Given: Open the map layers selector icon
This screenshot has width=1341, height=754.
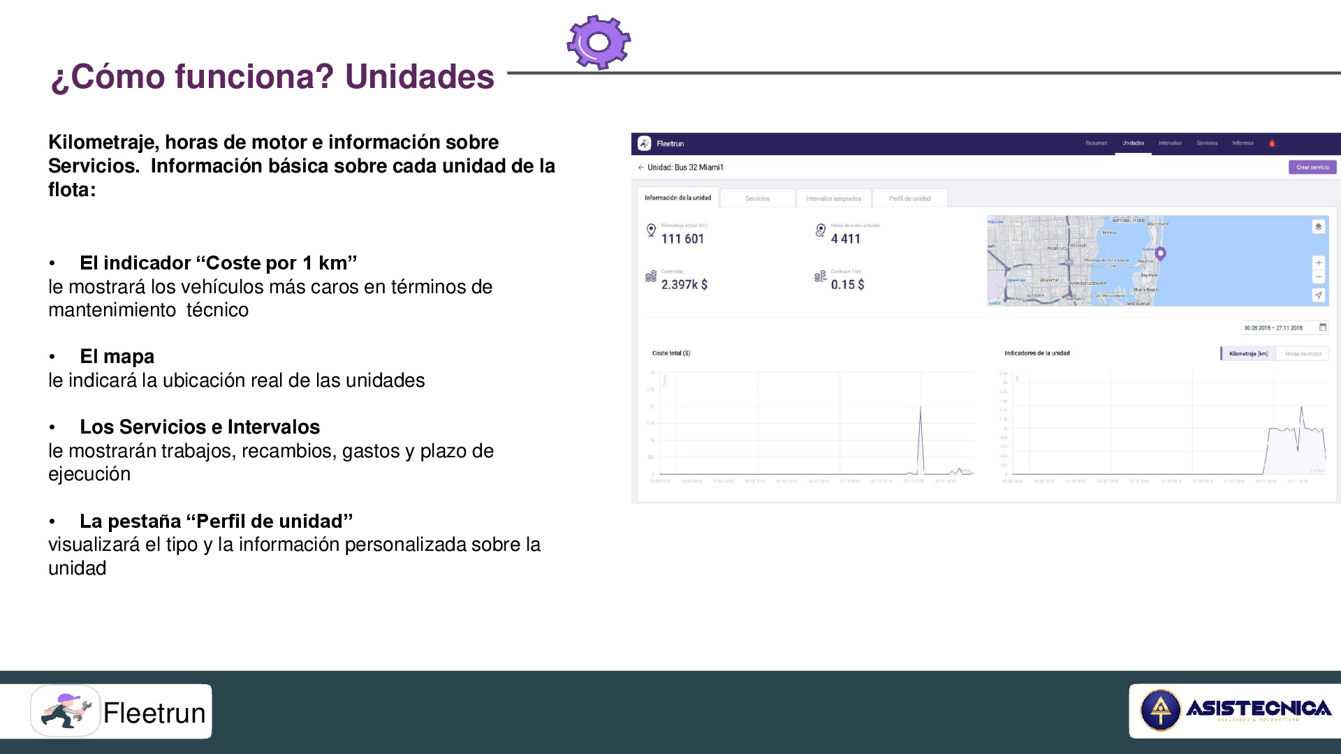Looking at the screenshot, I should point(1318,227).
